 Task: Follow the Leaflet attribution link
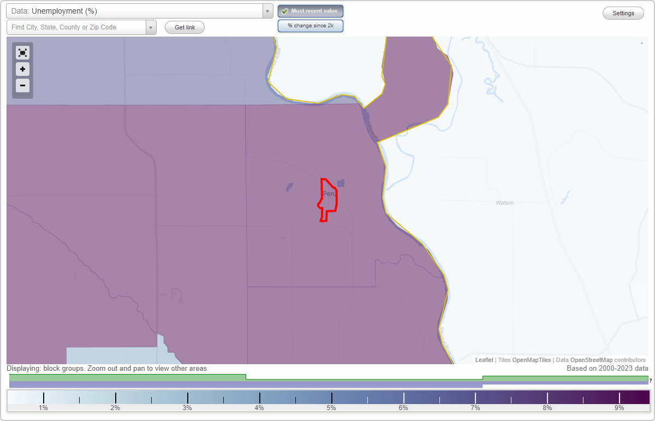[484, 360]
